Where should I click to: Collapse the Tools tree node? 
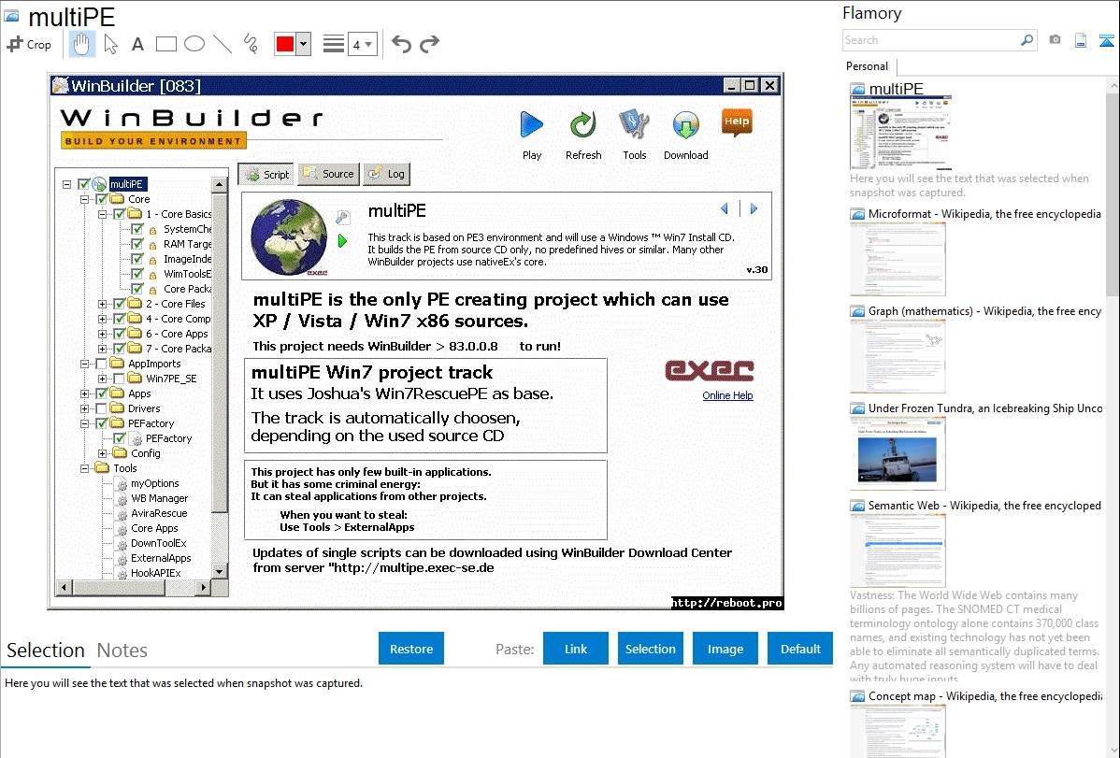point(84,468)
